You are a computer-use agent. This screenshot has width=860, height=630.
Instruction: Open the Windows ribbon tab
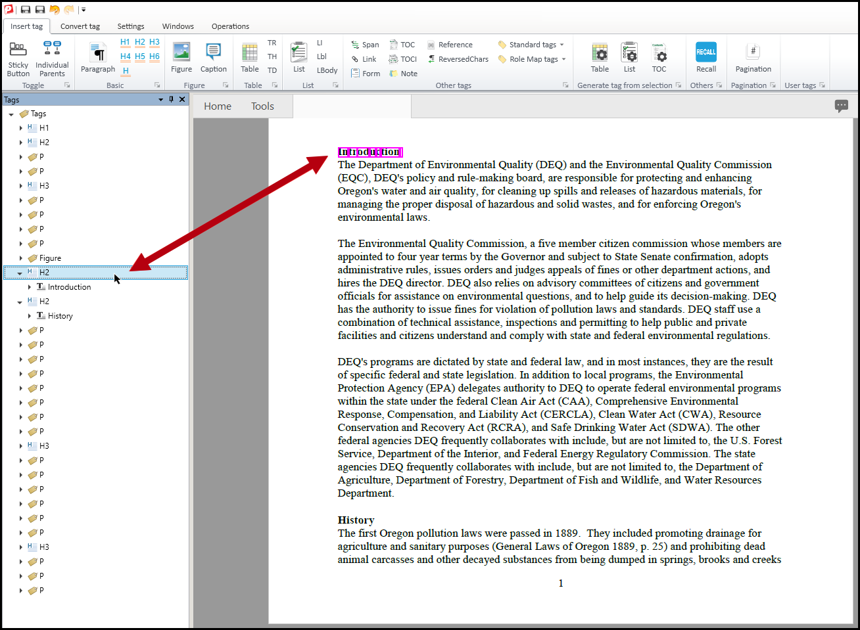(x=178, y=26)
